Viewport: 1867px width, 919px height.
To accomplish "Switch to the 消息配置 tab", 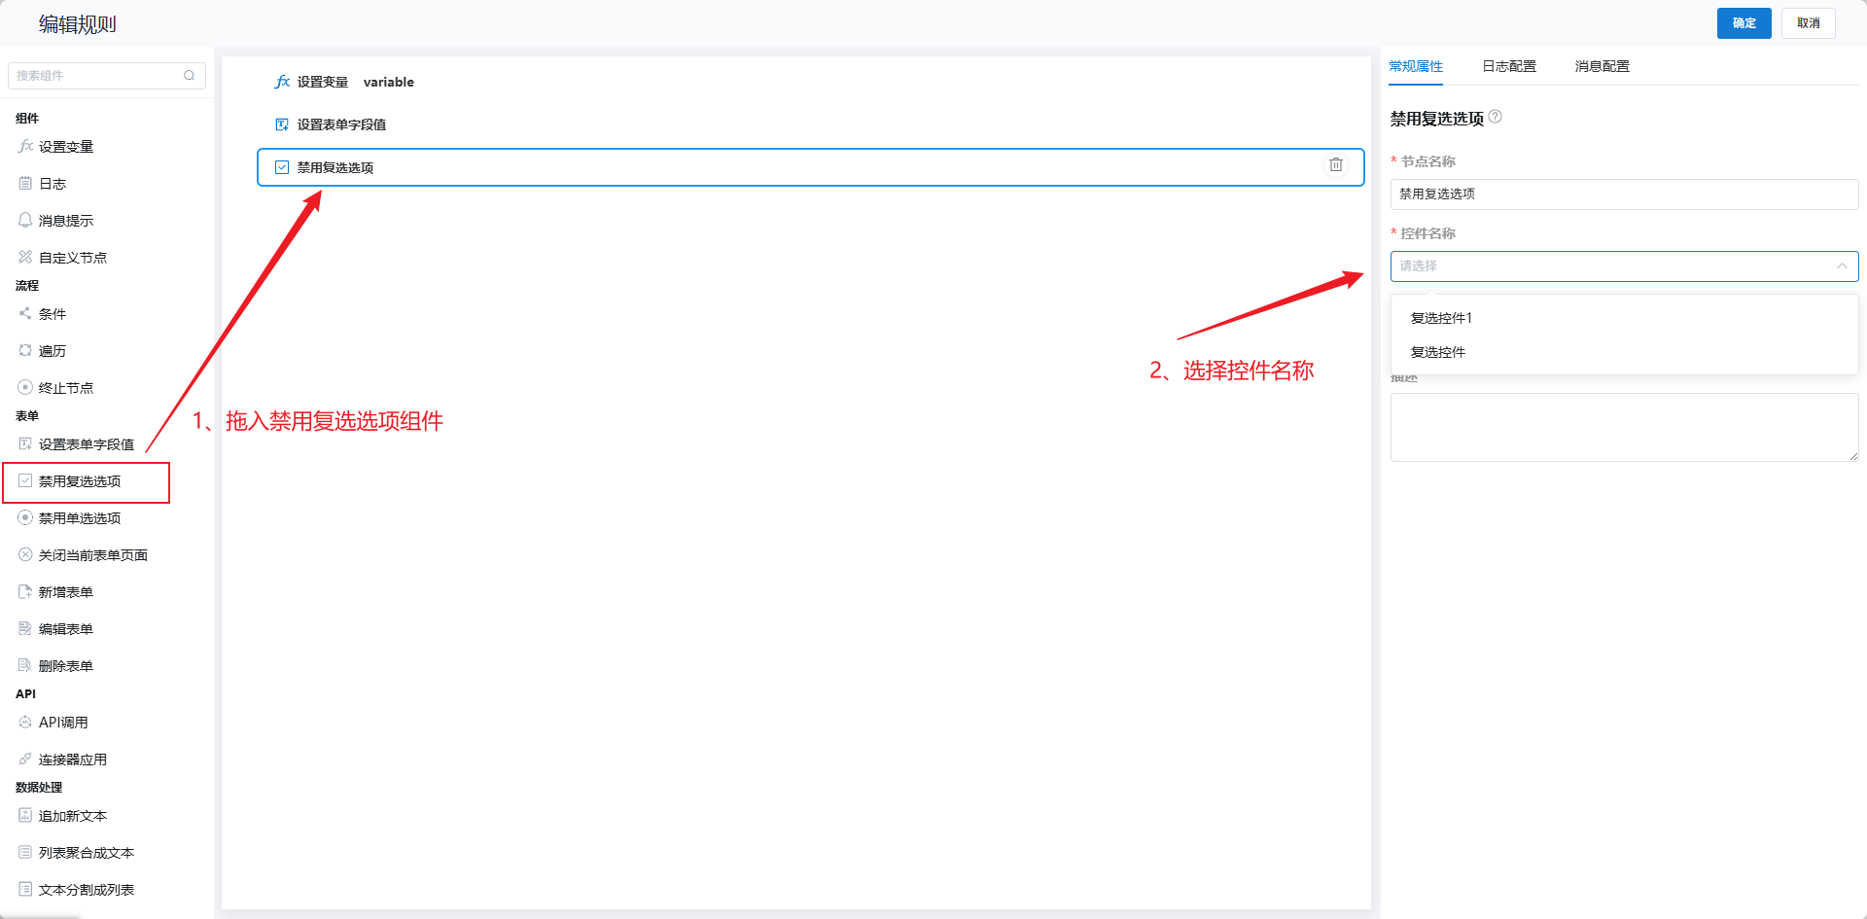I will (x=1602, y=66).
